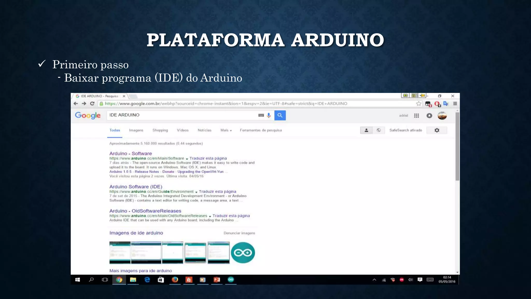
Task: Switch to Chrome in the taskbar
Action: pos(119,280)
